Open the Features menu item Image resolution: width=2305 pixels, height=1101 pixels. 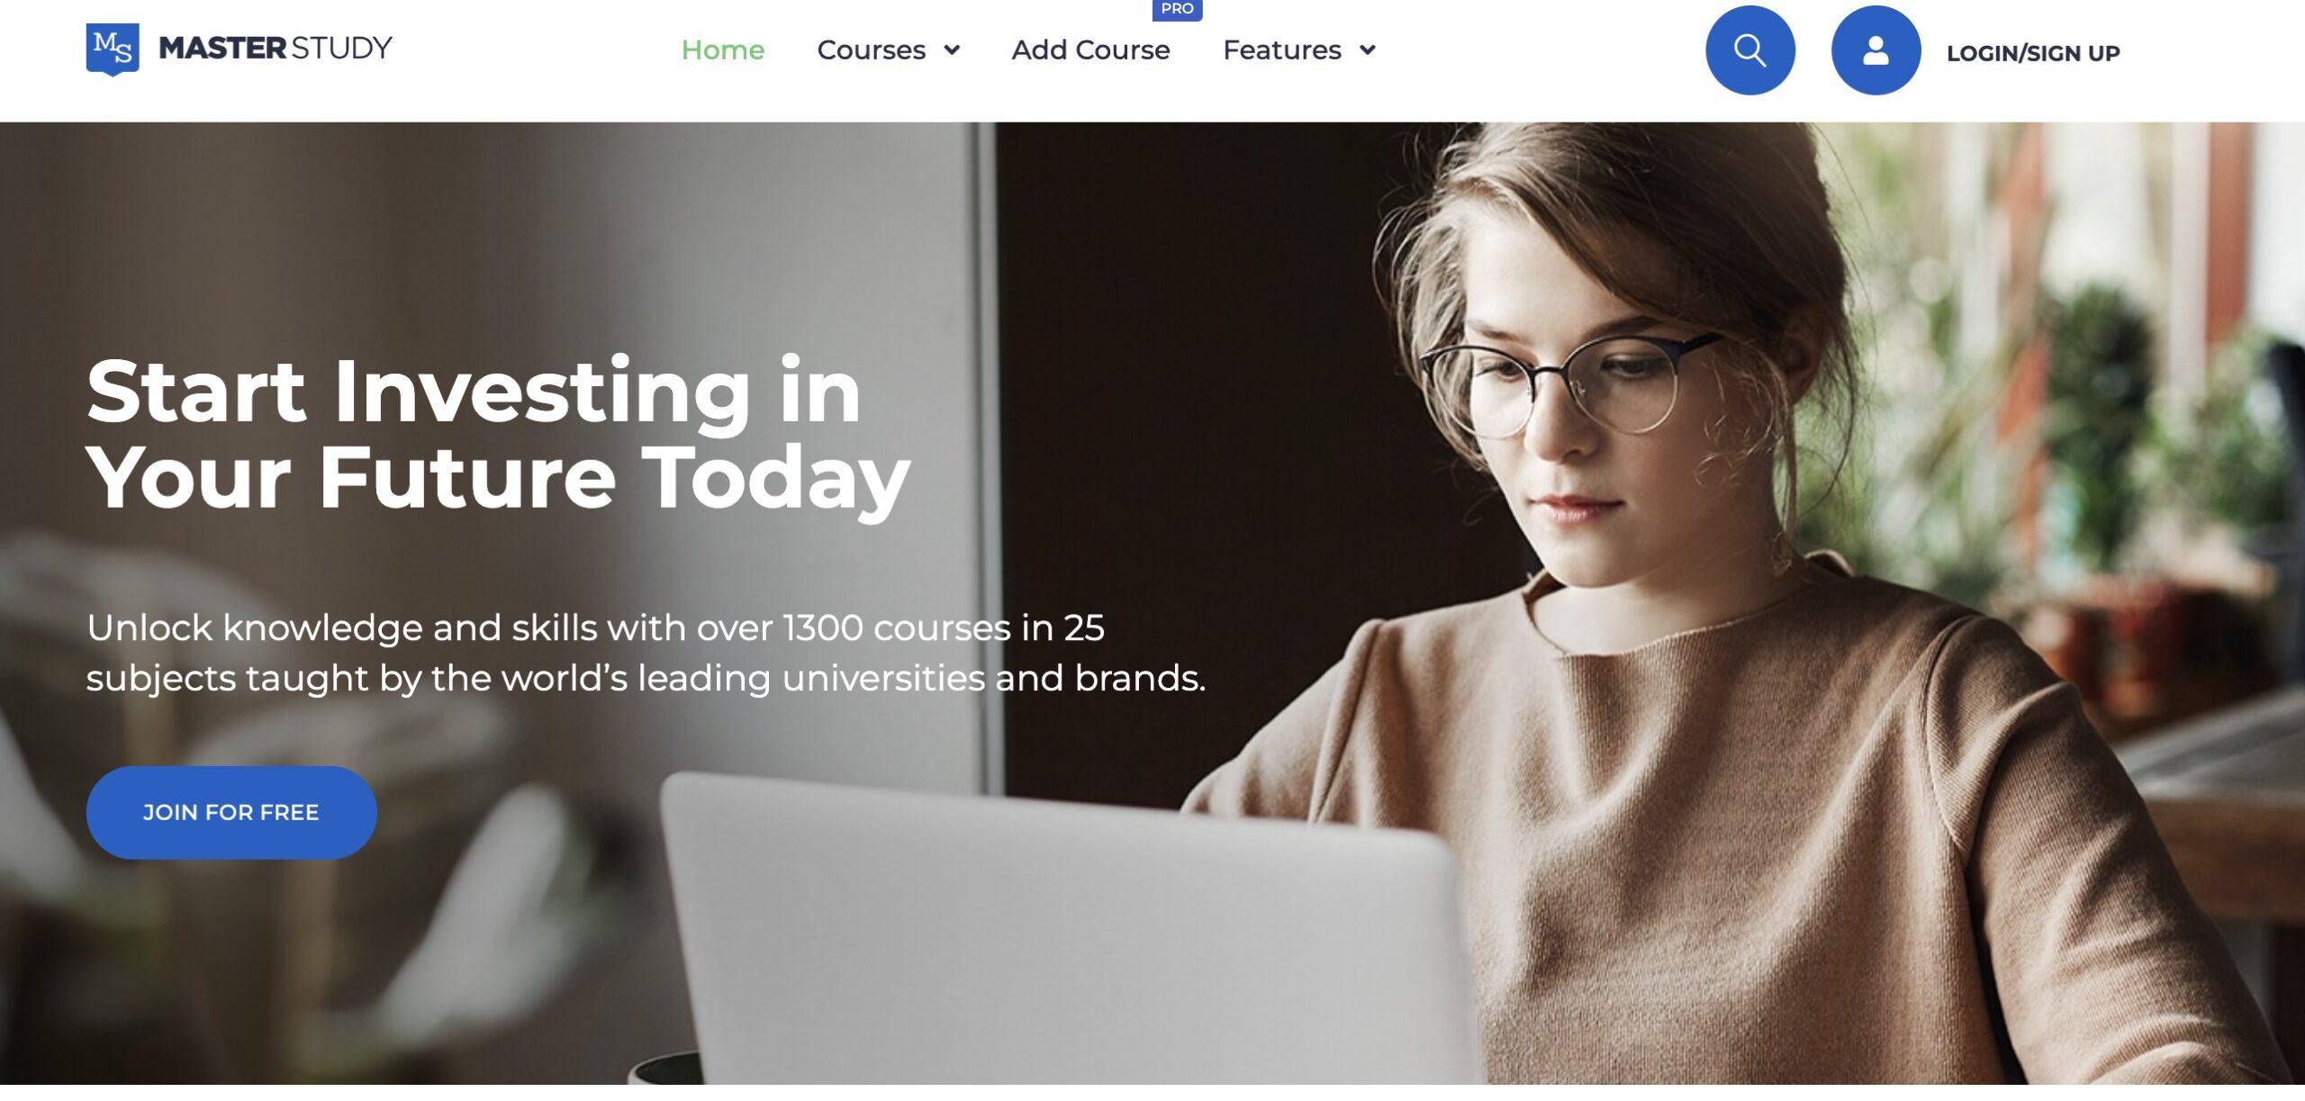[x=1282, y=50]
